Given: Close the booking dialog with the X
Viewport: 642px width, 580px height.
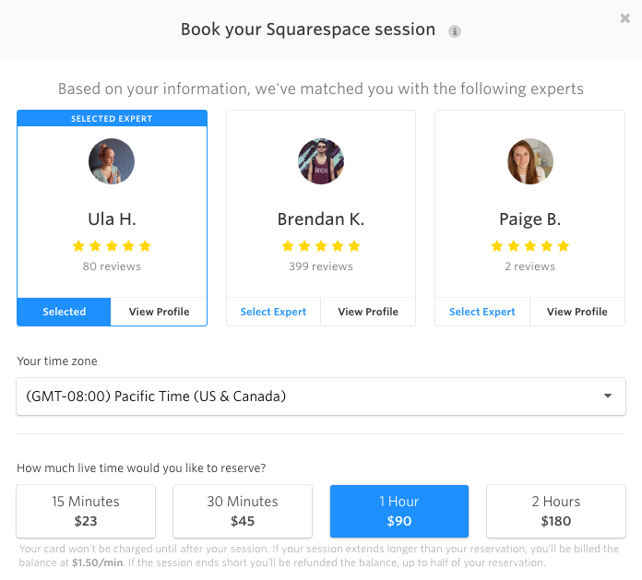Looking at the screenshot, I should pos(624,18).
